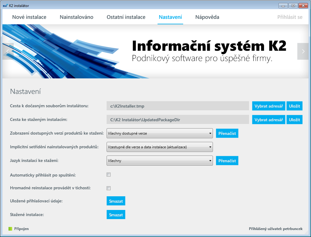Enable Automaticky přihlásit po spuštění checkbox
311x237 pixels.
(108, 175)
